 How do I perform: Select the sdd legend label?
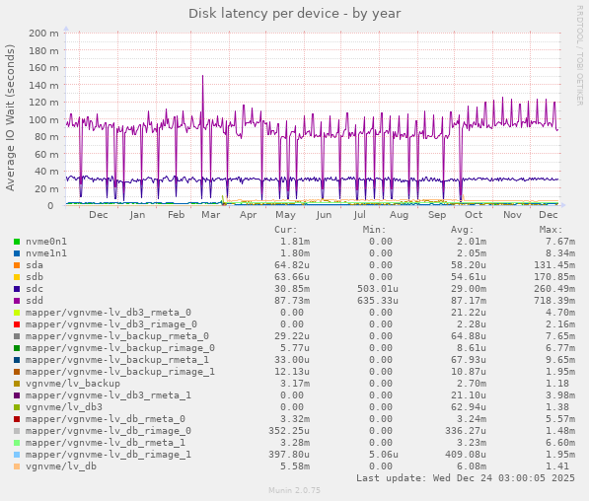(35, 301)
